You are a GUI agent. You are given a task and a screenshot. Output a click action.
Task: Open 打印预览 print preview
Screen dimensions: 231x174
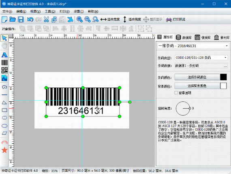[x=175, y=19]
